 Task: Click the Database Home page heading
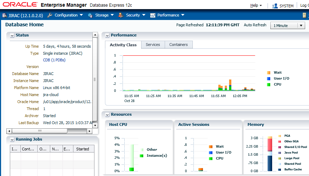click(25, 25)
